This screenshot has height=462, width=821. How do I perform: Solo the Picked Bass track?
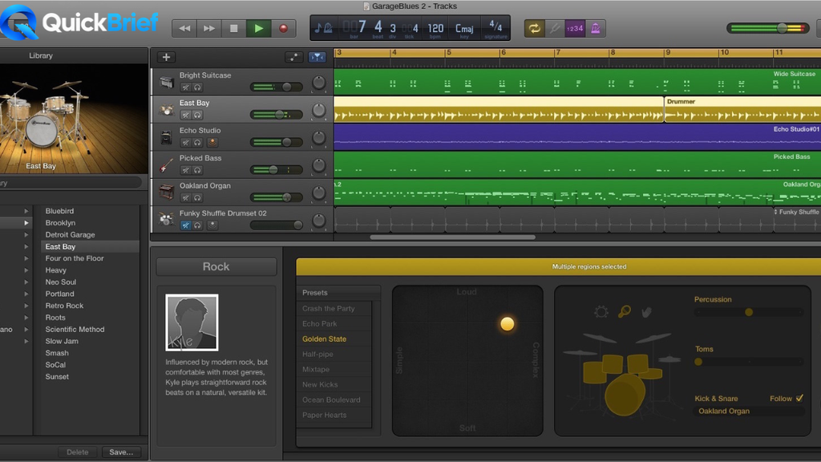pos(197,170)
